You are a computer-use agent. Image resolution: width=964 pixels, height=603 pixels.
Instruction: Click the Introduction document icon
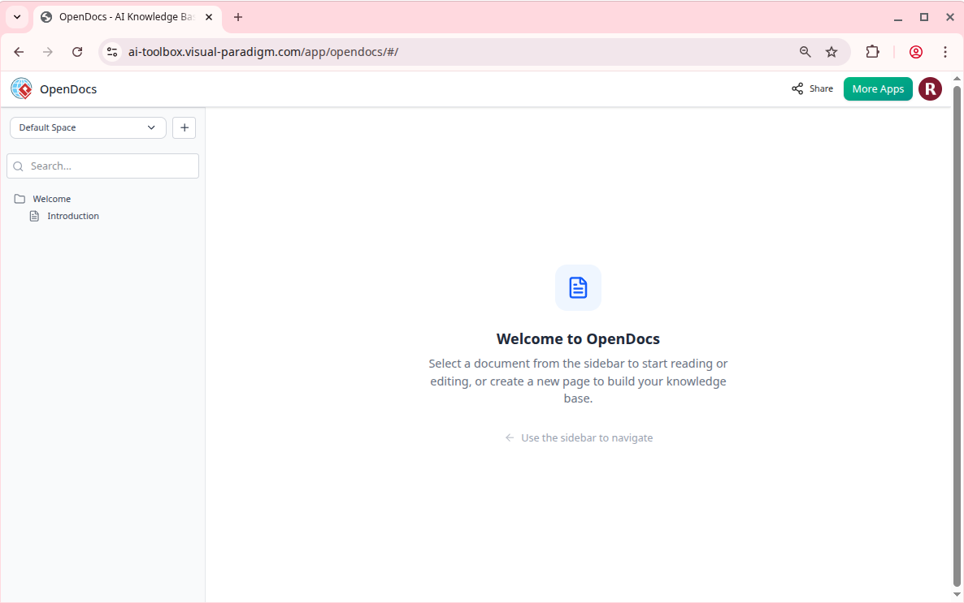click(34, 215)
